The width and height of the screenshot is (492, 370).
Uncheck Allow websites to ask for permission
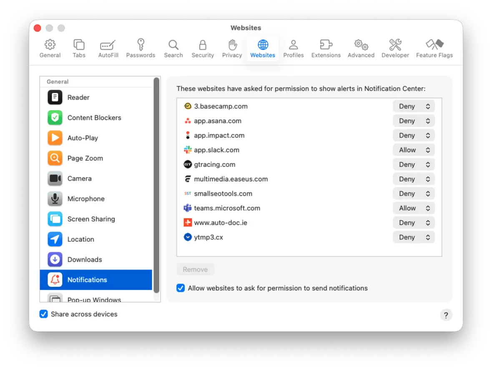tap(181, 288)
